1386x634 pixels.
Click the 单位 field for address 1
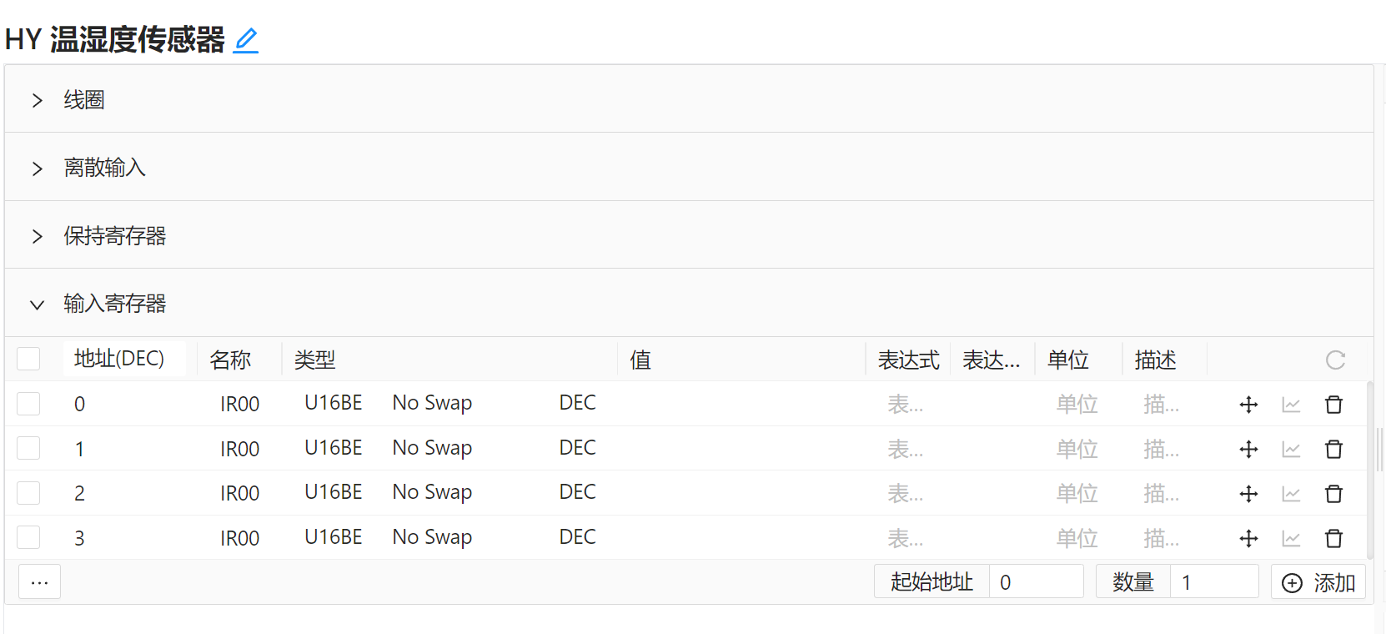(1077, 450)
